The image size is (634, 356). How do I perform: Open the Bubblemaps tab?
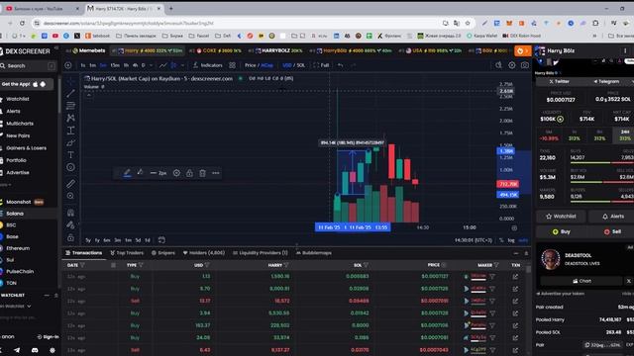pos(314,253)
